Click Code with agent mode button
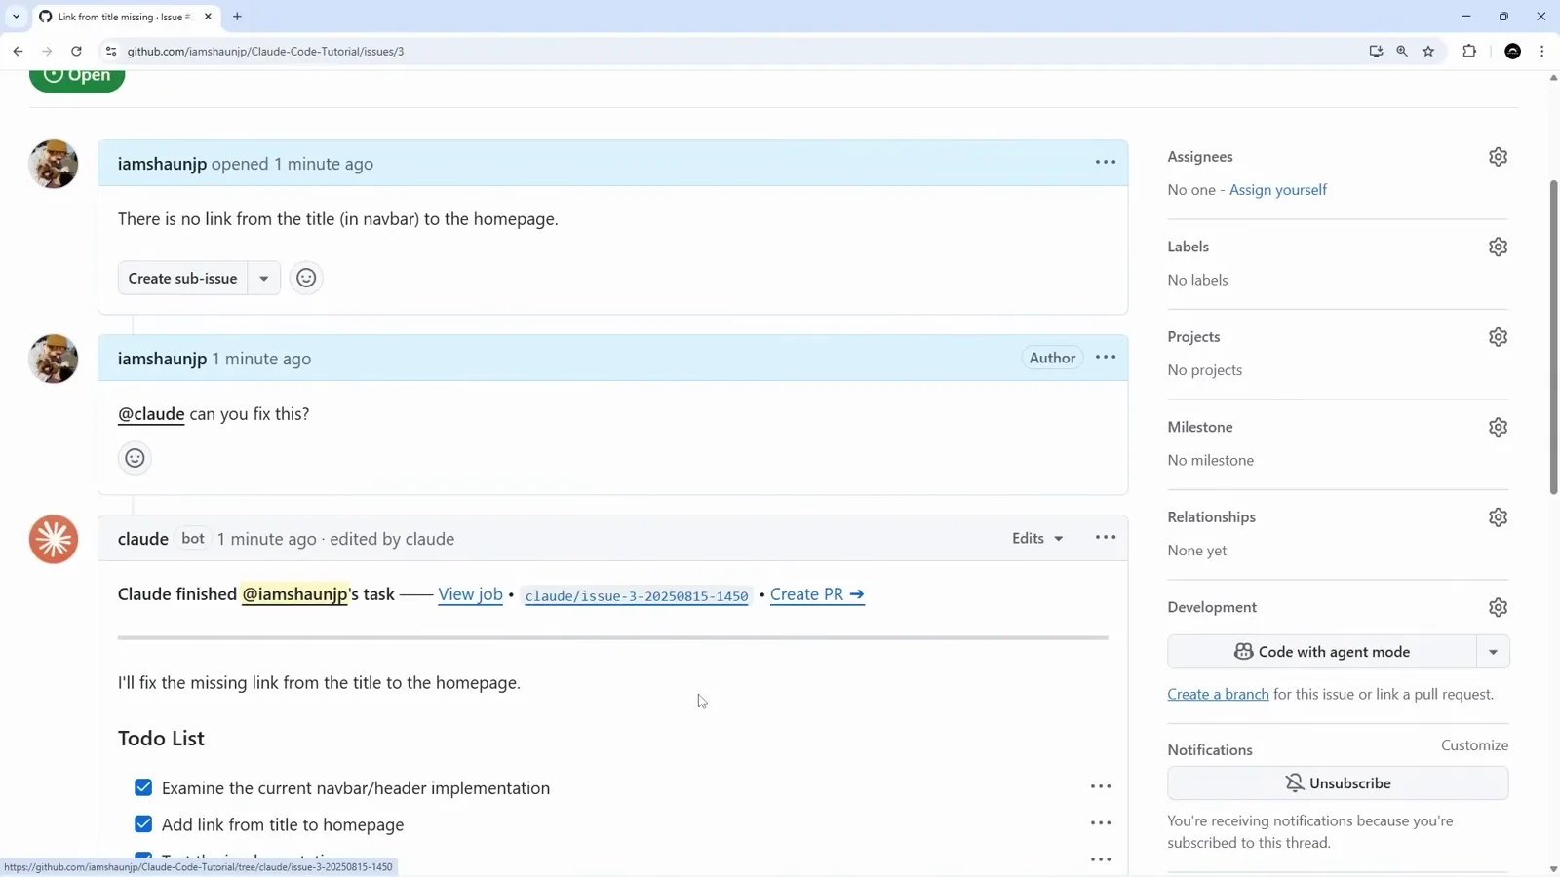The width and height of the screenshot is (1560, 877). (1322, 652)
